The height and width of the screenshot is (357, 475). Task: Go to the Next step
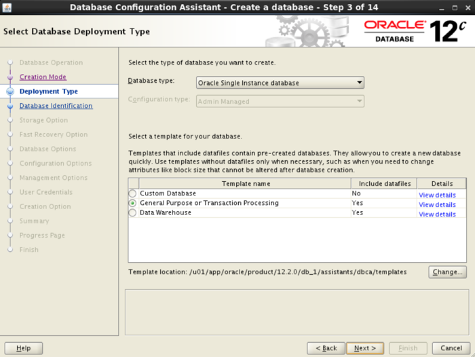[x=365, y=348]
